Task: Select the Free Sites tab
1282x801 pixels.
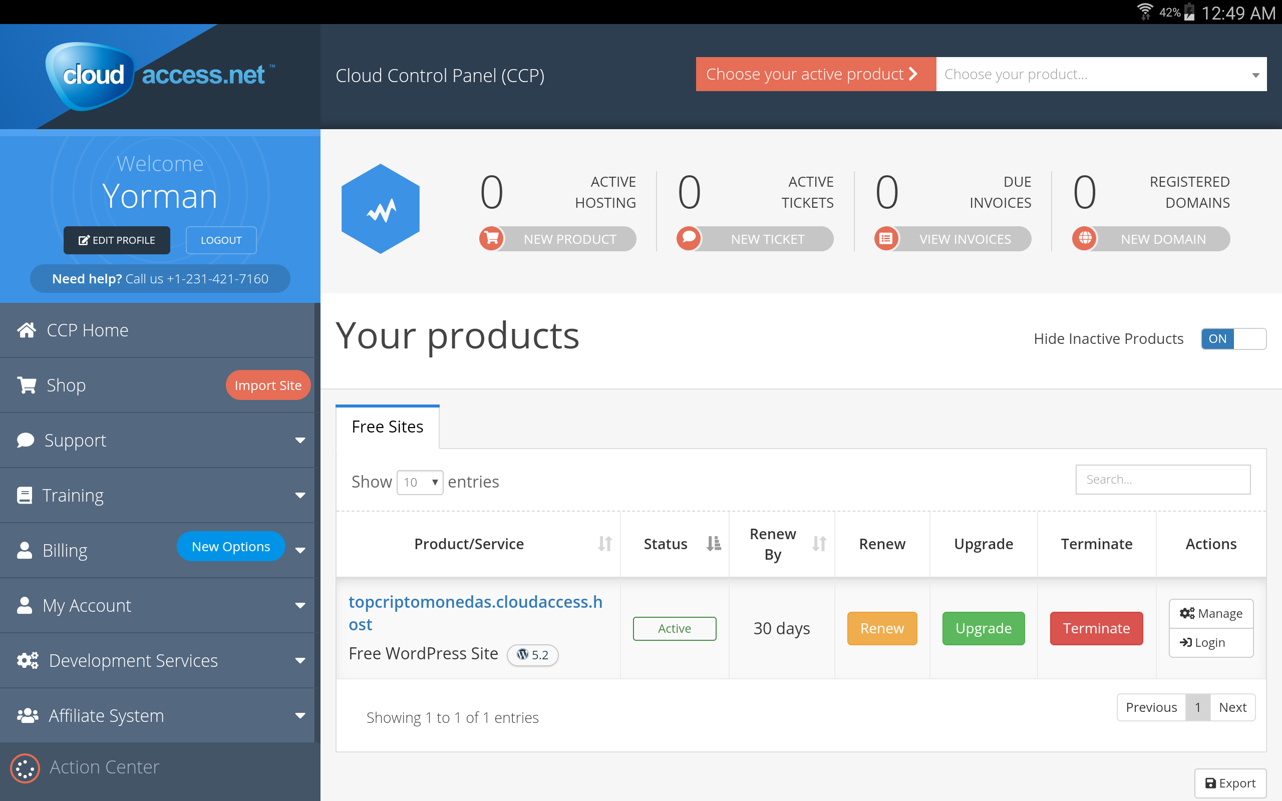Action: [x=387, y=427]
